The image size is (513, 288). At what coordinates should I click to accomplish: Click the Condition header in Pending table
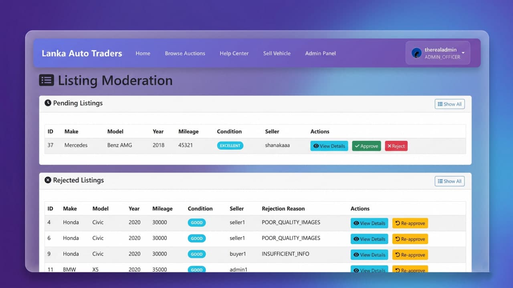[x=229, y=131]
